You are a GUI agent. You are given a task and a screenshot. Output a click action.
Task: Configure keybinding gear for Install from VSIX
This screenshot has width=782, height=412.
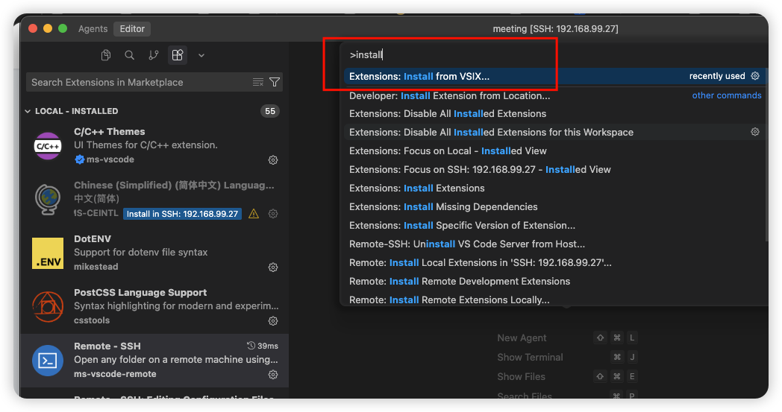(755, 76)
